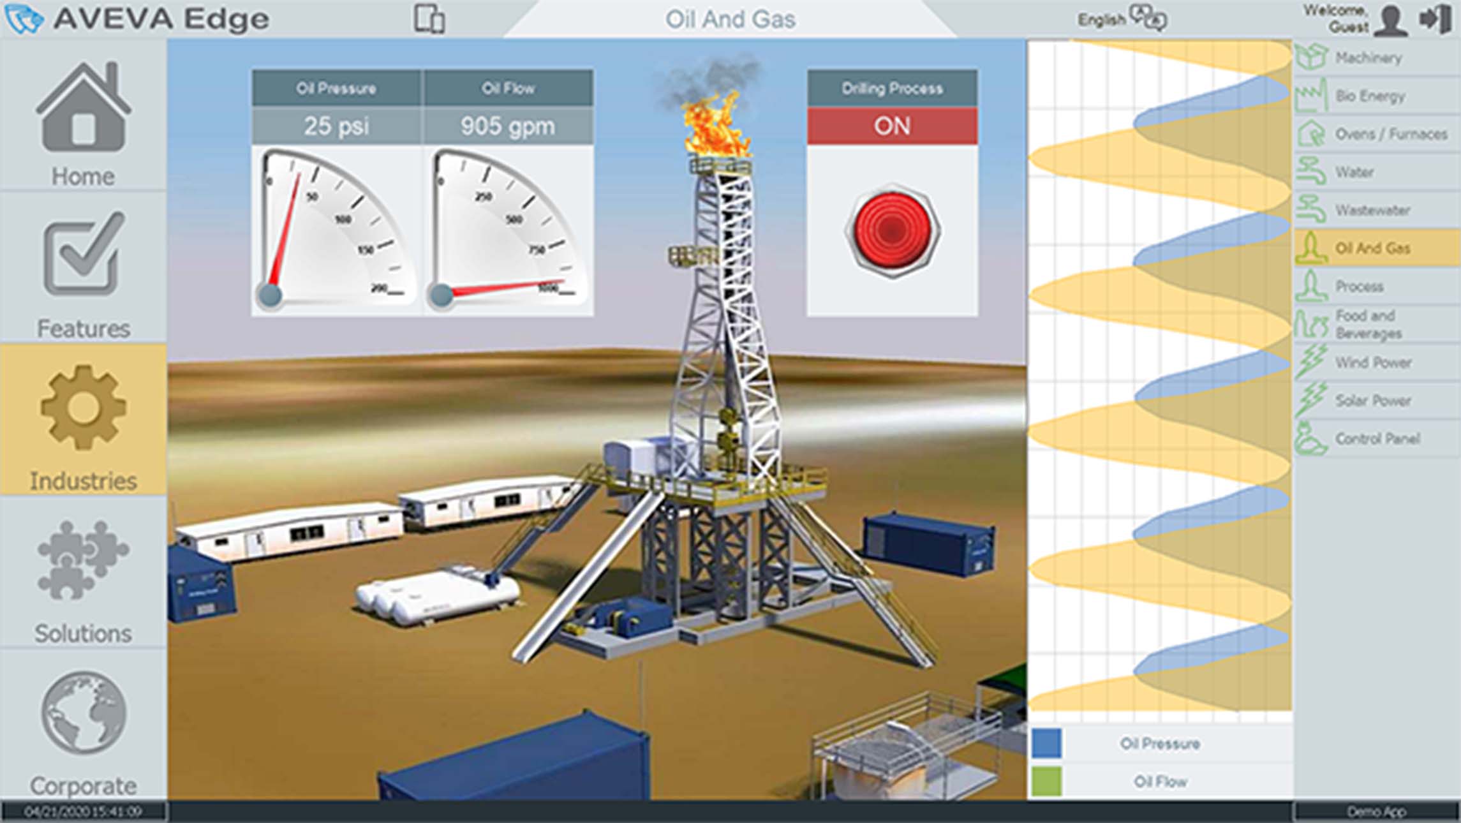The height and width of the screenshot is (823, 1461).
Task: Click the Bio Energy factory icon
Action: coord(1312,96)
